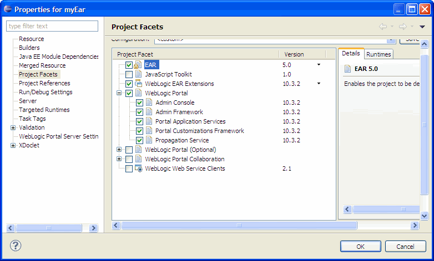Image resolution: width=434 pixels, height=261 pixels.
Task: Open back history dropdown arrow
Action: tap(392, 27)
